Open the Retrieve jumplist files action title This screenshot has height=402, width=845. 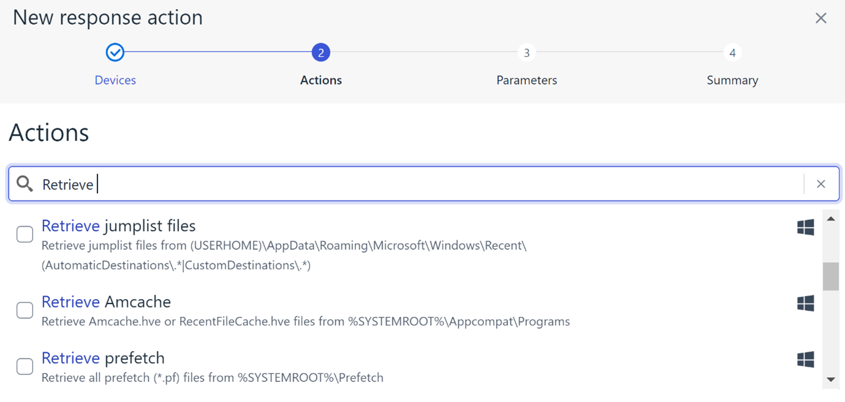[x=119, y=226]
